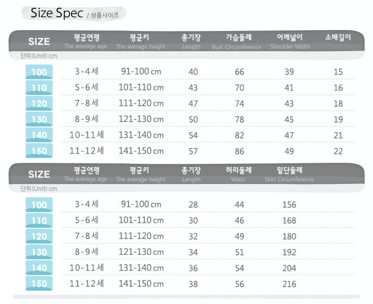Select size 110 badge in the waist table
Image resolution: width=373 pixels, height=304 pixels.
coord(39,221)
